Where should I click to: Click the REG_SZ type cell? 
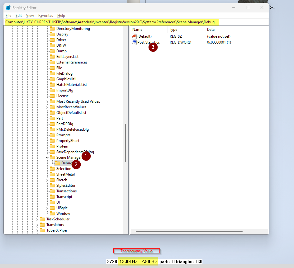pyautogui.click(x=176, y=36)
